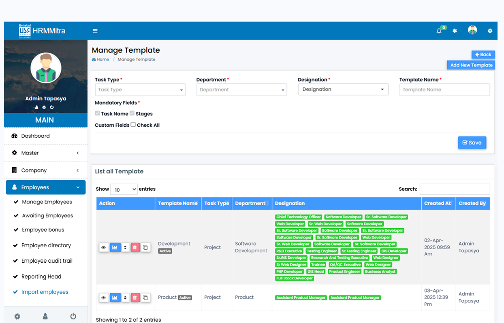View the Development template via eye icon
The width and height of the screenshot is (504, 323).
point(104,247)
